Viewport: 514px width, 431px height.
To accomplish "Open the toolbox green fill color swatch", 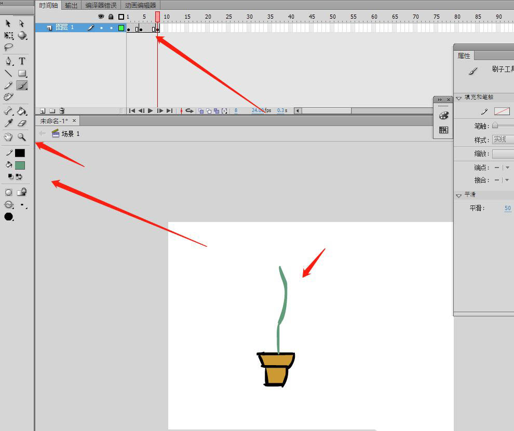I will point(20,165).
